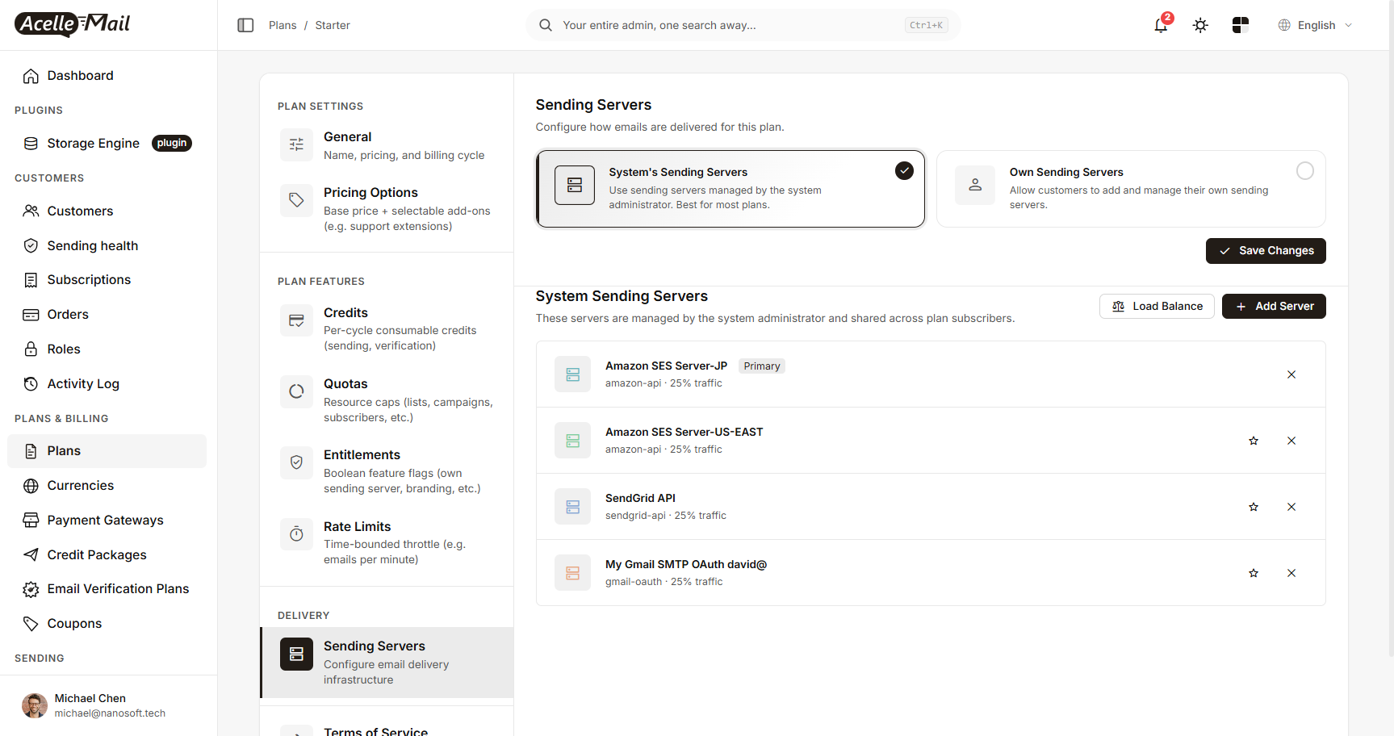Star the My Gmail SMTP OAuth server
The height and width of the screenshot is (736, 1394).
(1254, 573)
